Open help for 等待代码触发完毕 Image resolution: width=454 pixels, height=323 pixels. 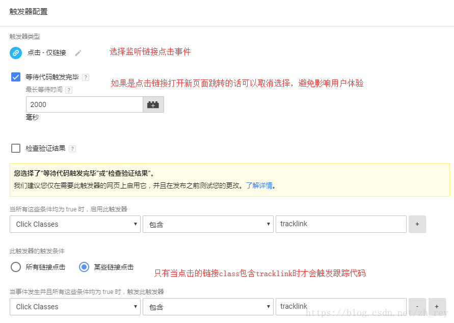[x=86, y=77]
